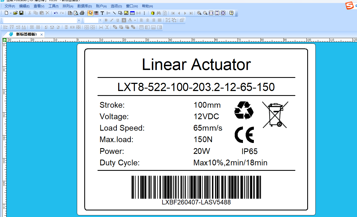This screenshot has width=357, height=217.
Task: Fit label to window height
Action: click(x=217, y=13)
